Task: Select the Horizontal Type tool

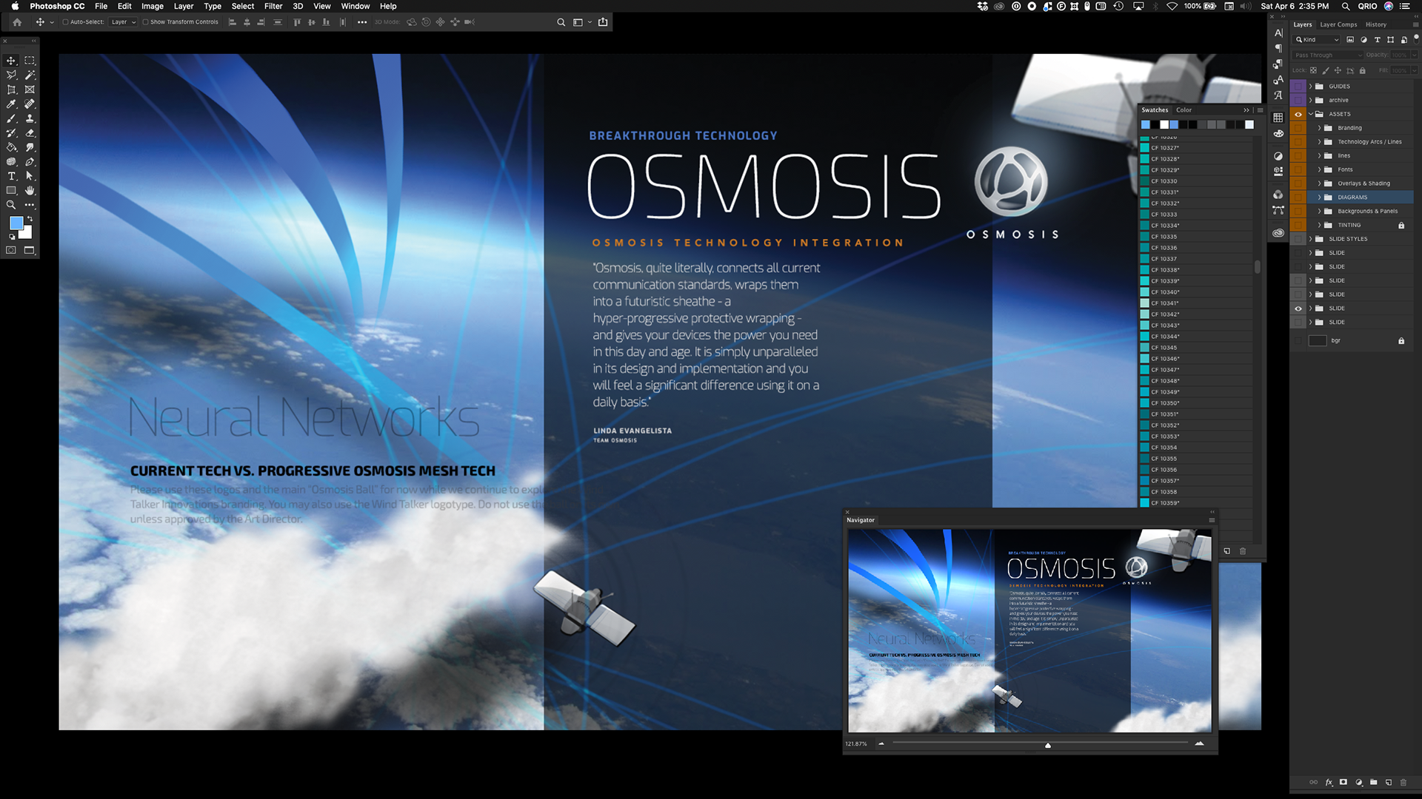Action: [11, 176]
